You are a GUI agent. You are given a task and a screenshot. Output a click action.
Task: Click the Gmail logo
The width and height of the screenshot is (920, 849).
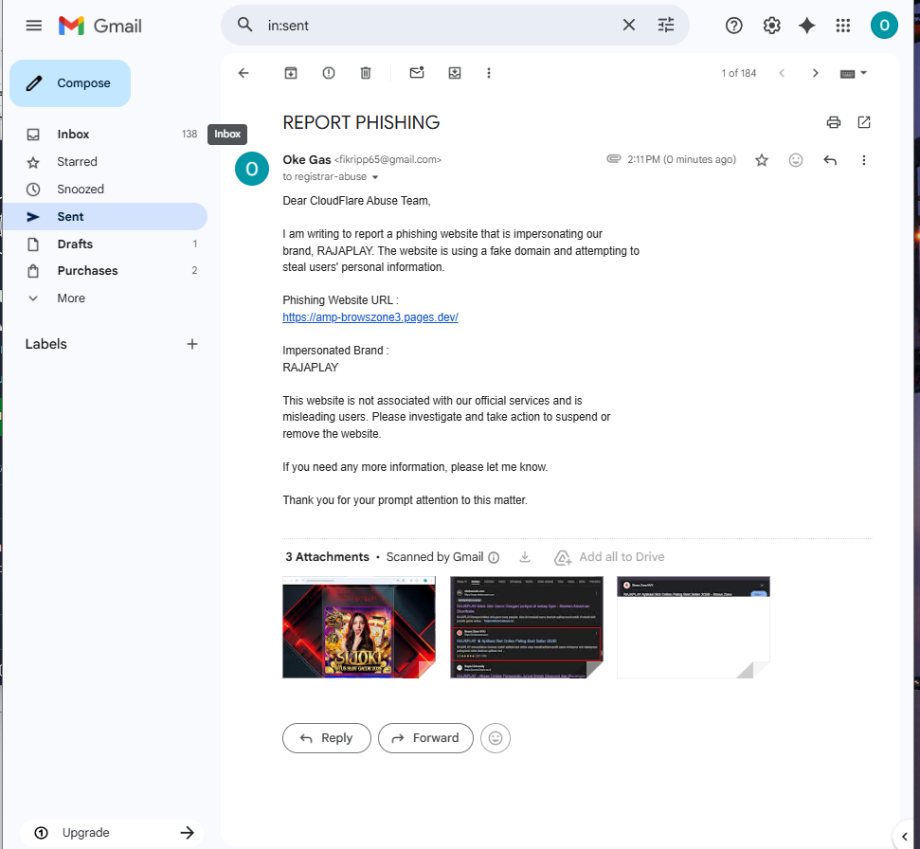[x=100, y=26]
